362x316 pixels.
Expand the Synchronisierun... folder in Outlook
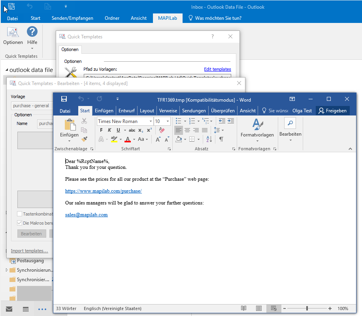click(x=7, y=270)
